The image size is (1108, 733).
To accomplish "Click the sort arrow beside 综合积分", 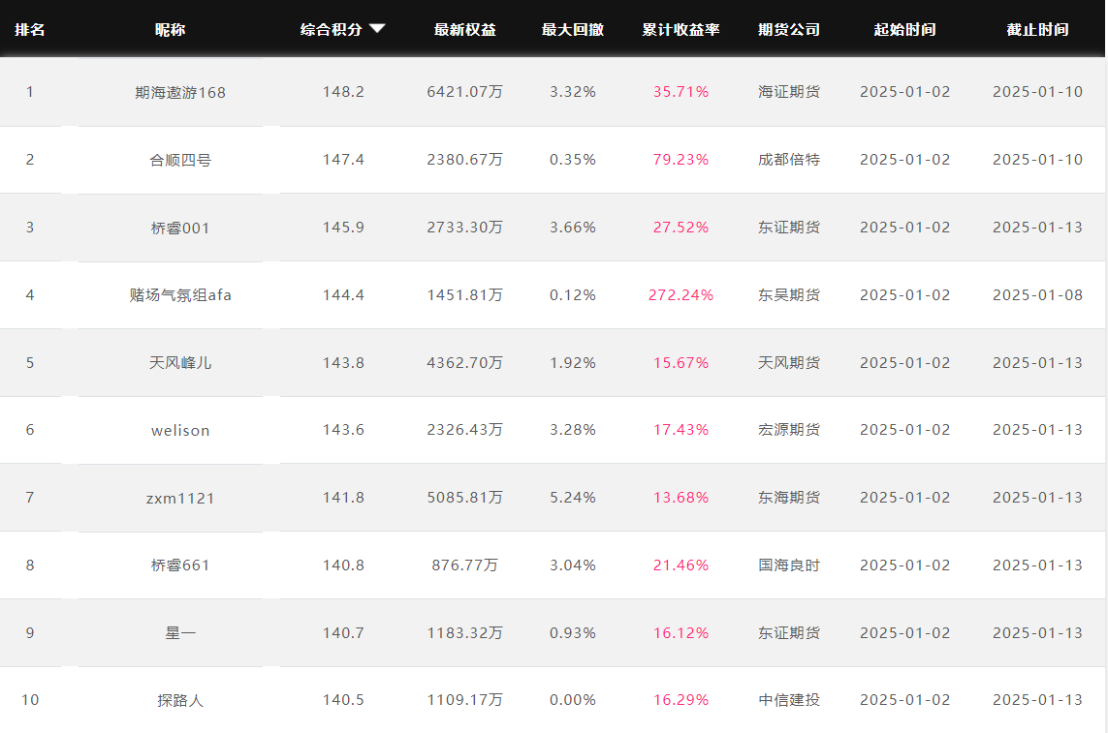I will click(x=377, y=29).
